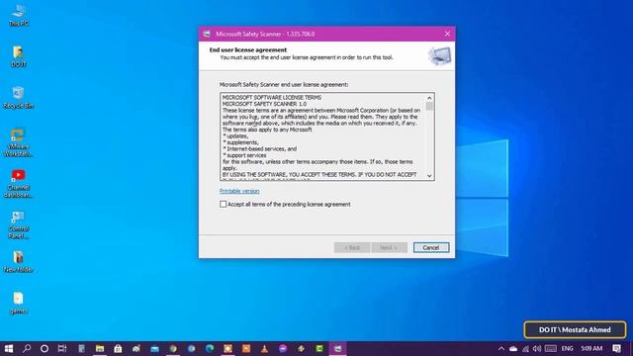The height and width of the screenshot is (356, 633).
Task: Open Messenger icon on the taskbar
Action: click(x=283, y=349)
